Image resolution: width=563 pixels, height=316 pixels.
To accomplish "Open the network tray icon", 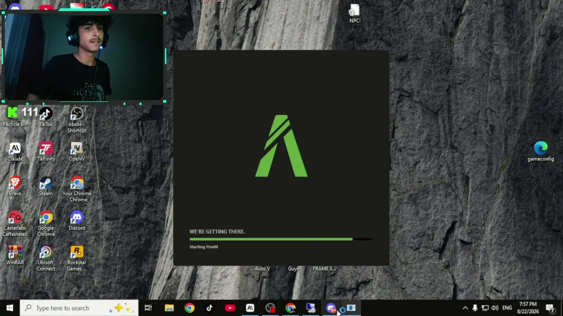I will [x=485, y=308].
